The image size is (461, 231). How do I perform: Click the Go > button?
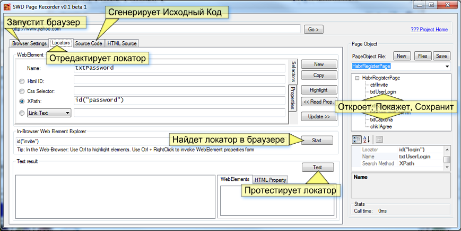tap(314, 29)
